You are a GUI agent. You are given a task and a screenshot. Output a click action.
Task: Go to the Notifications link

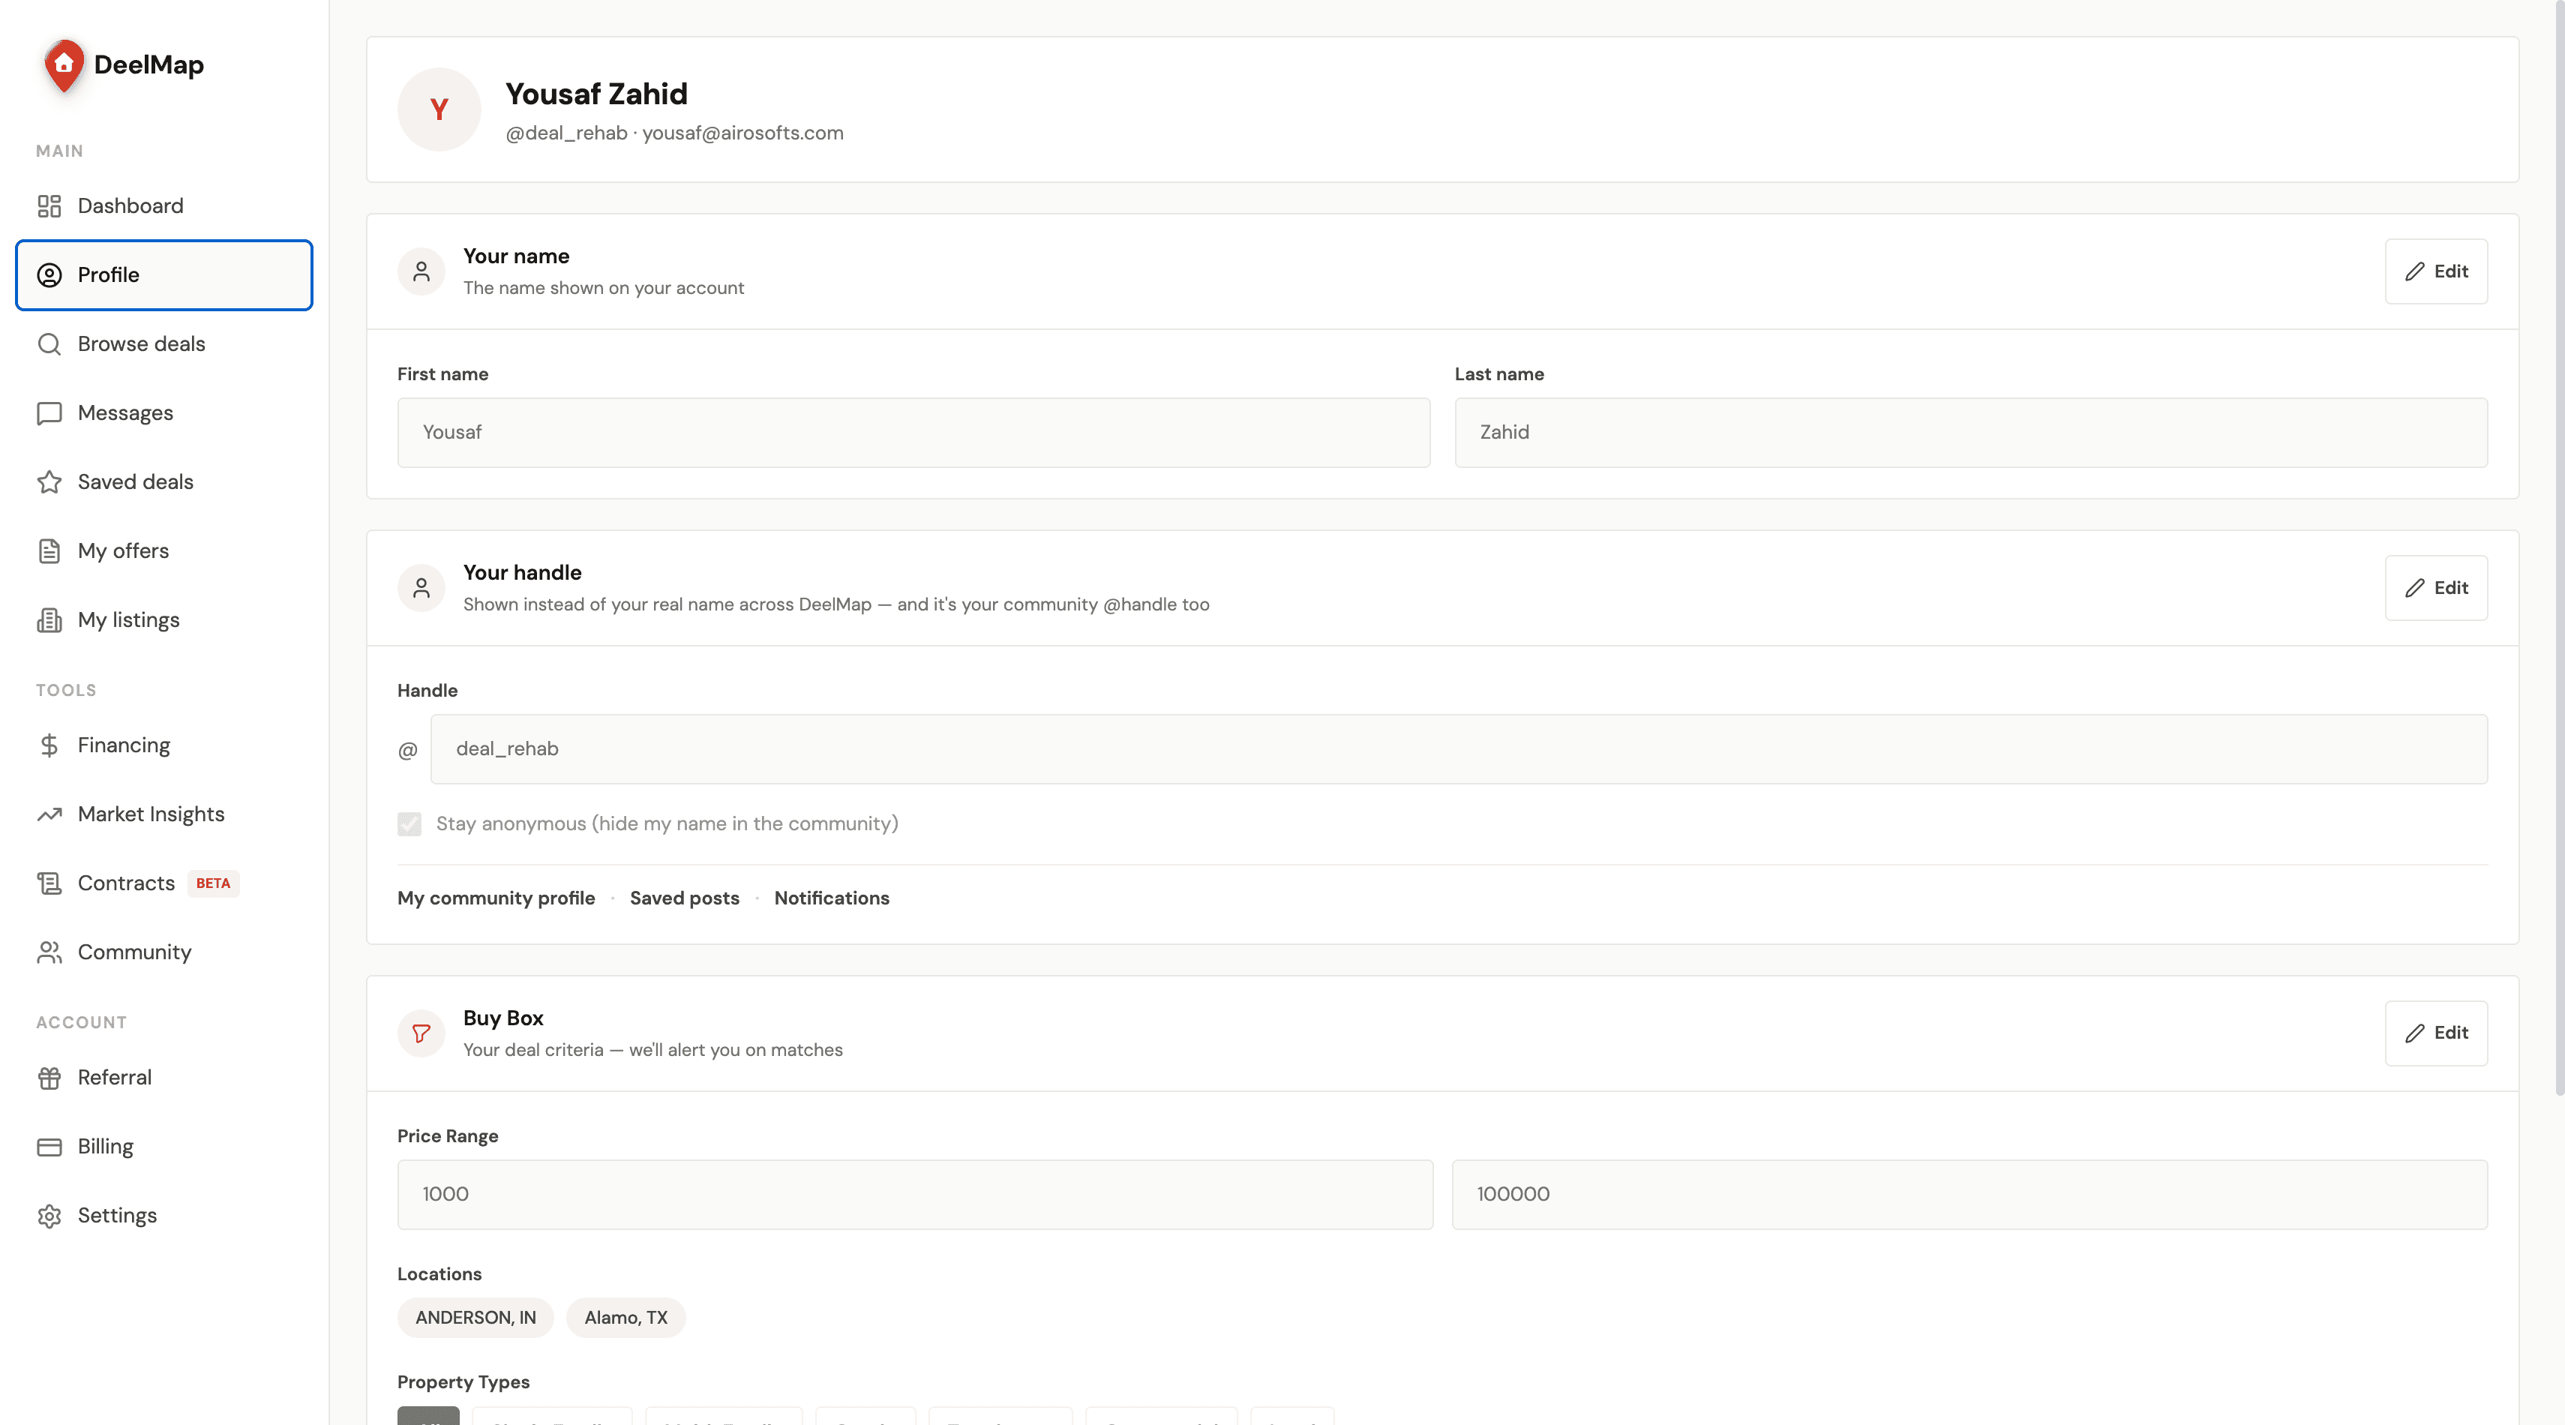click(x=832, y=898)
